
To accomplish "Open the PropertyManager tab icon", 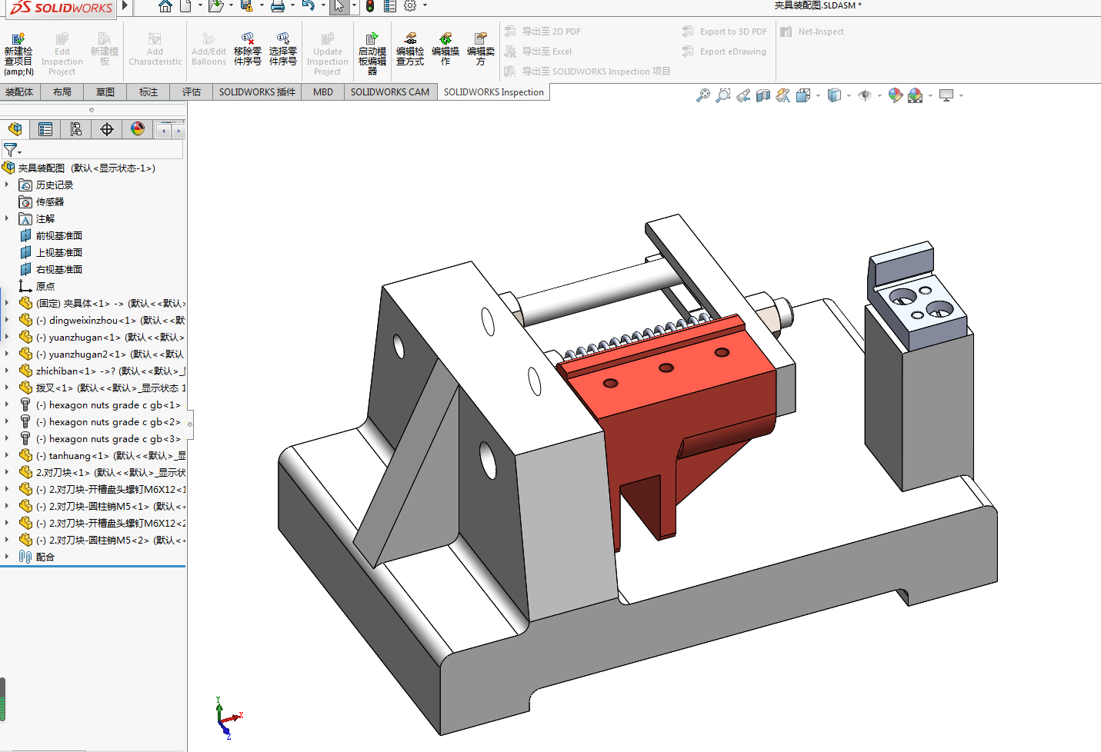I will click(45, 129).
